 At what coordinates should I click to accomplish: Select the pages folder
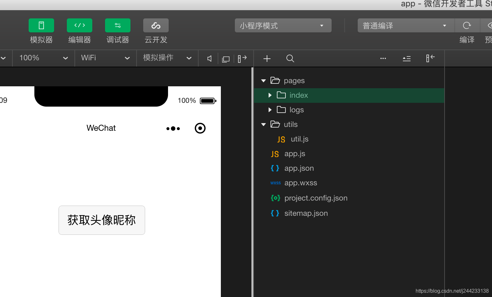pyautogui.click(x=294, y=81)
